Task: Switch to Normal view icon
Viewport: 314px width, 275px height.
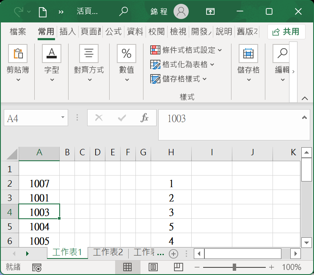Action: tap(127, 267)
